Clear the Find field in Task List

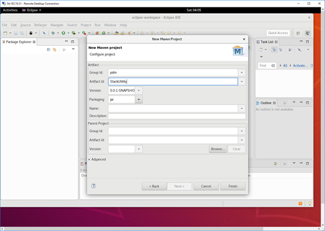click(273, 66)
